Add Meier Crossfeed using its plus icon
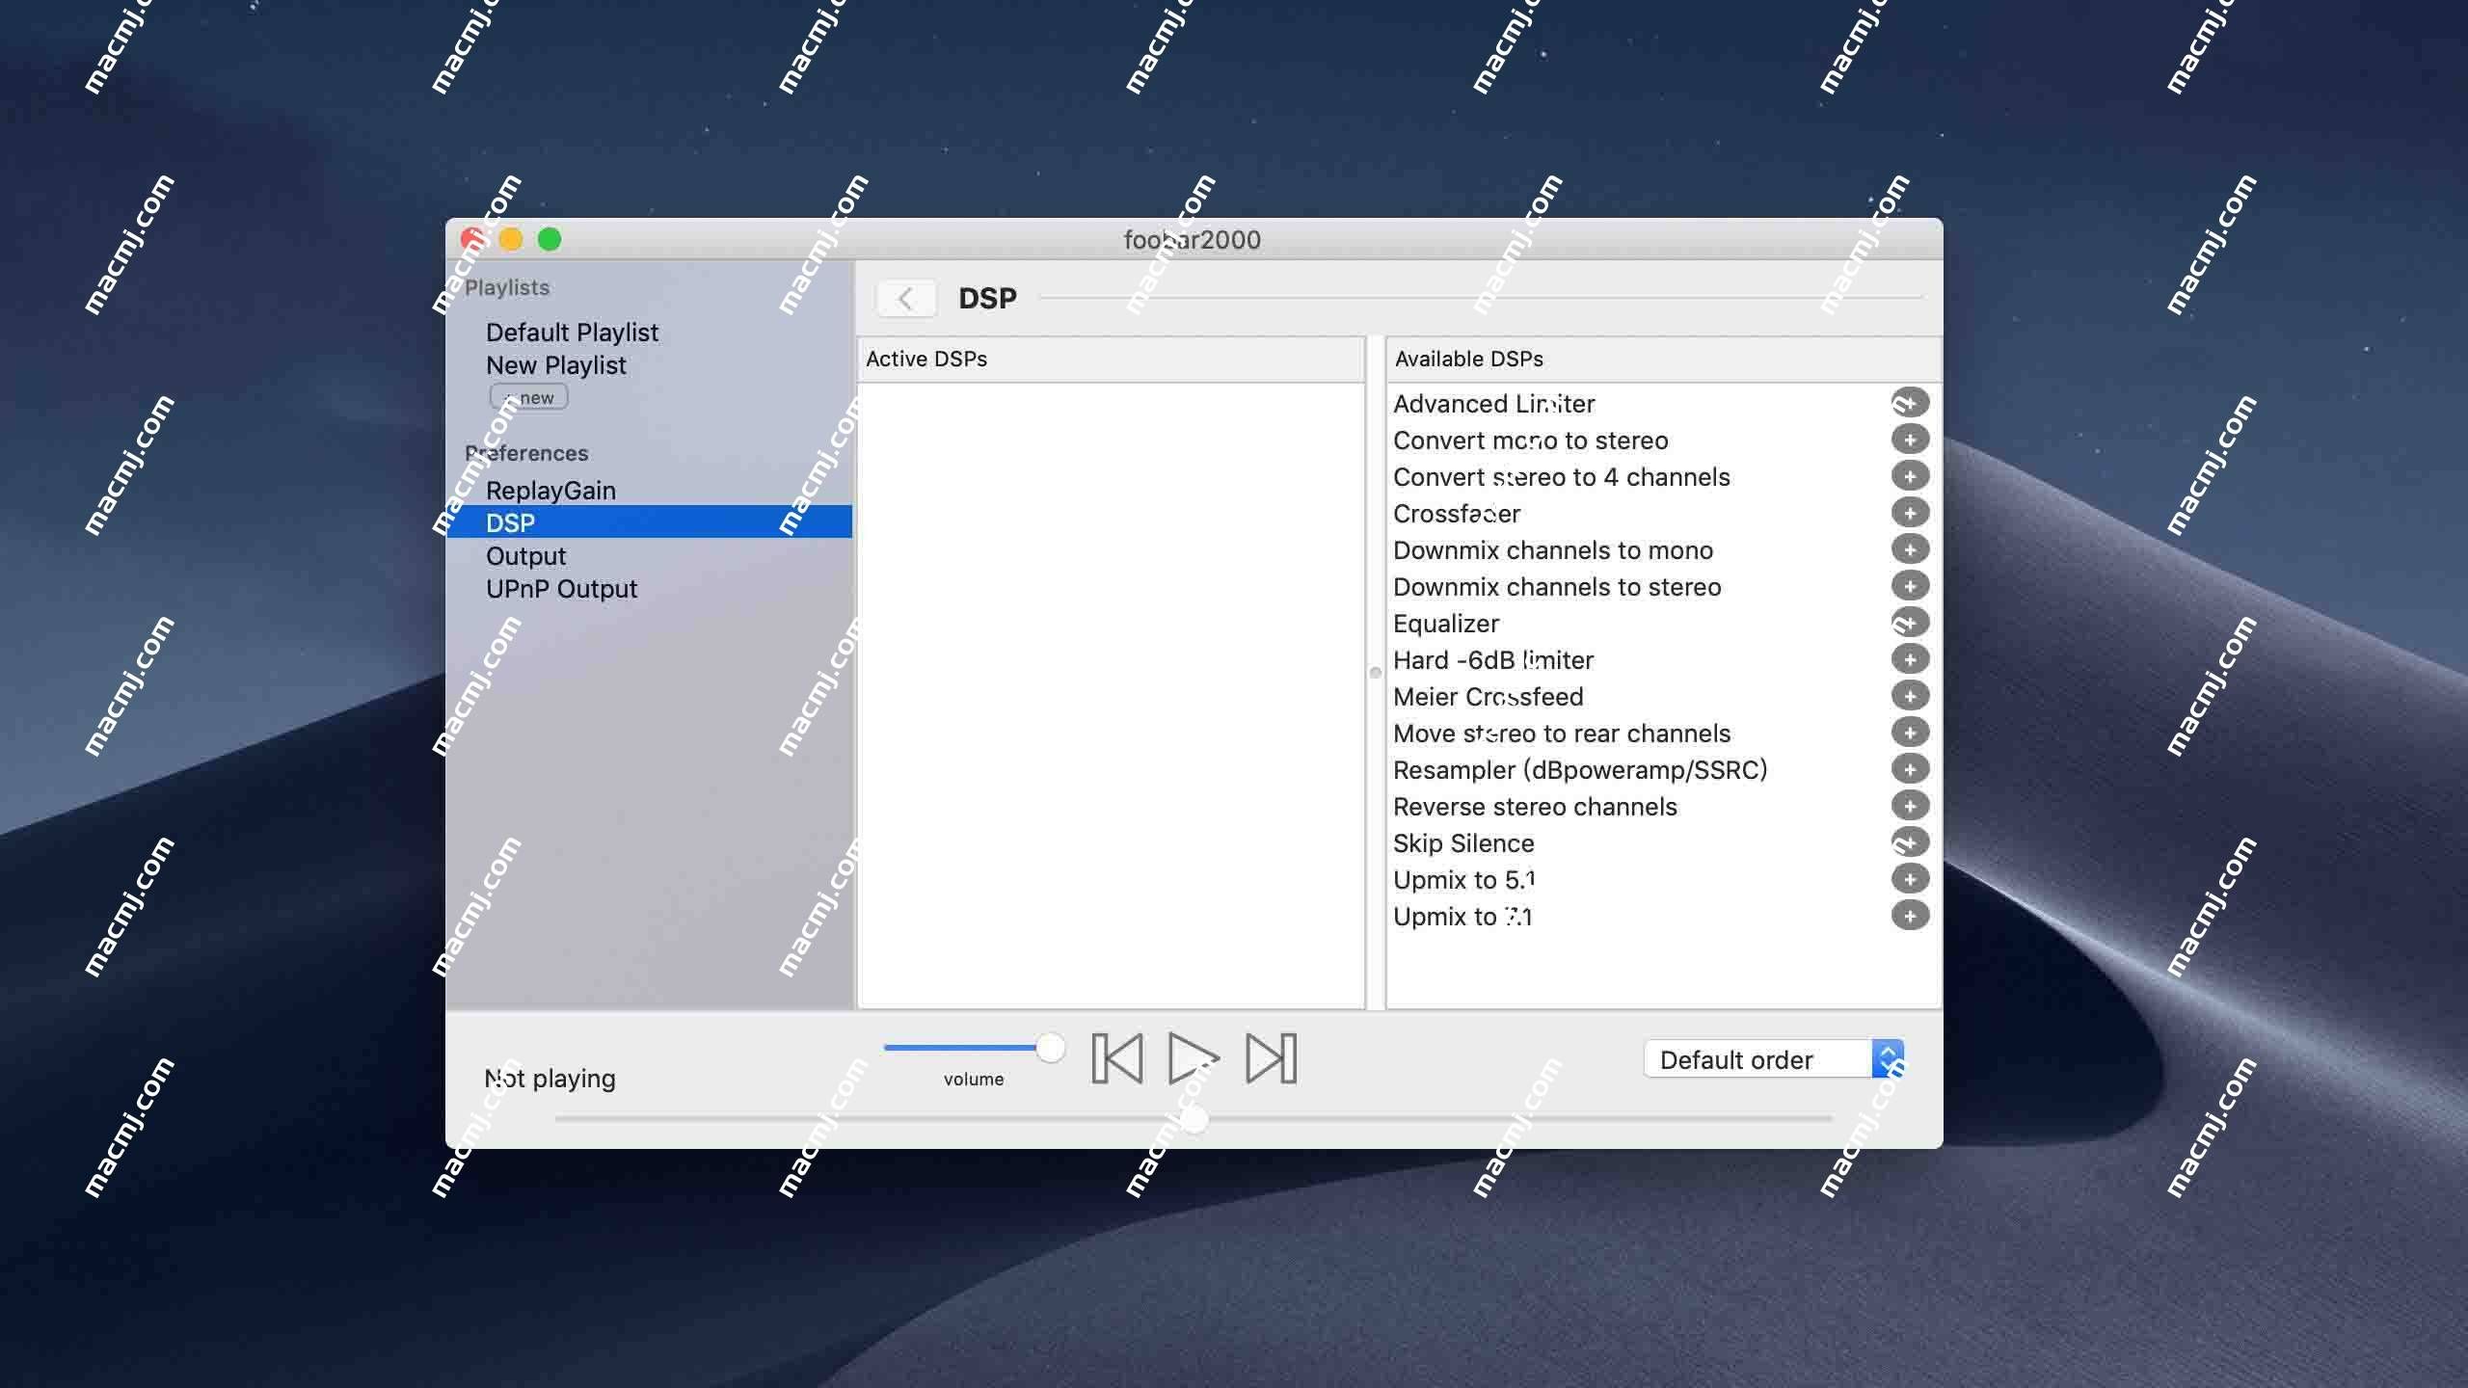This screenshot has width=2468, height=1388. coord(1910,696)
